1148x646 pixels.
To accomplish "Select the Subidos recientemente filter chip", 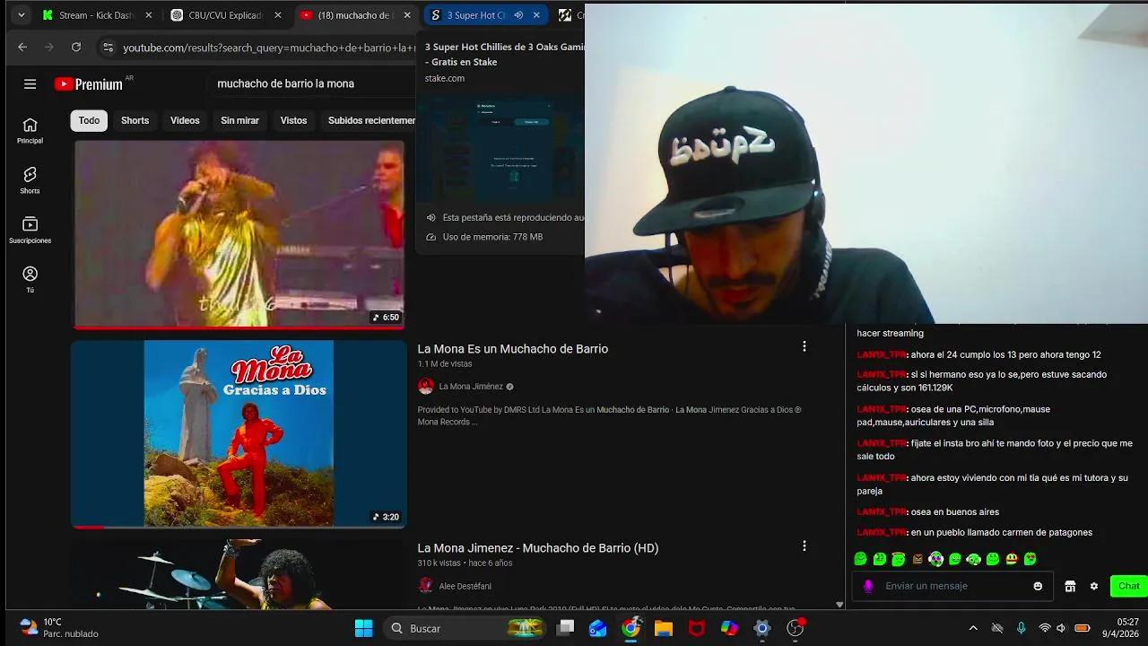I will [369, 120].
